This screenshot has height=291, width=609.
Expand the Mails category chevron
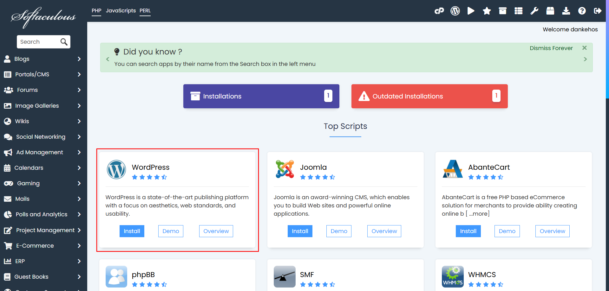tap(79, 199)
